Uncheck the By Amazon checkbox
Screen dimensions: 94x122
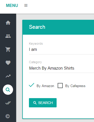point(32,85)
